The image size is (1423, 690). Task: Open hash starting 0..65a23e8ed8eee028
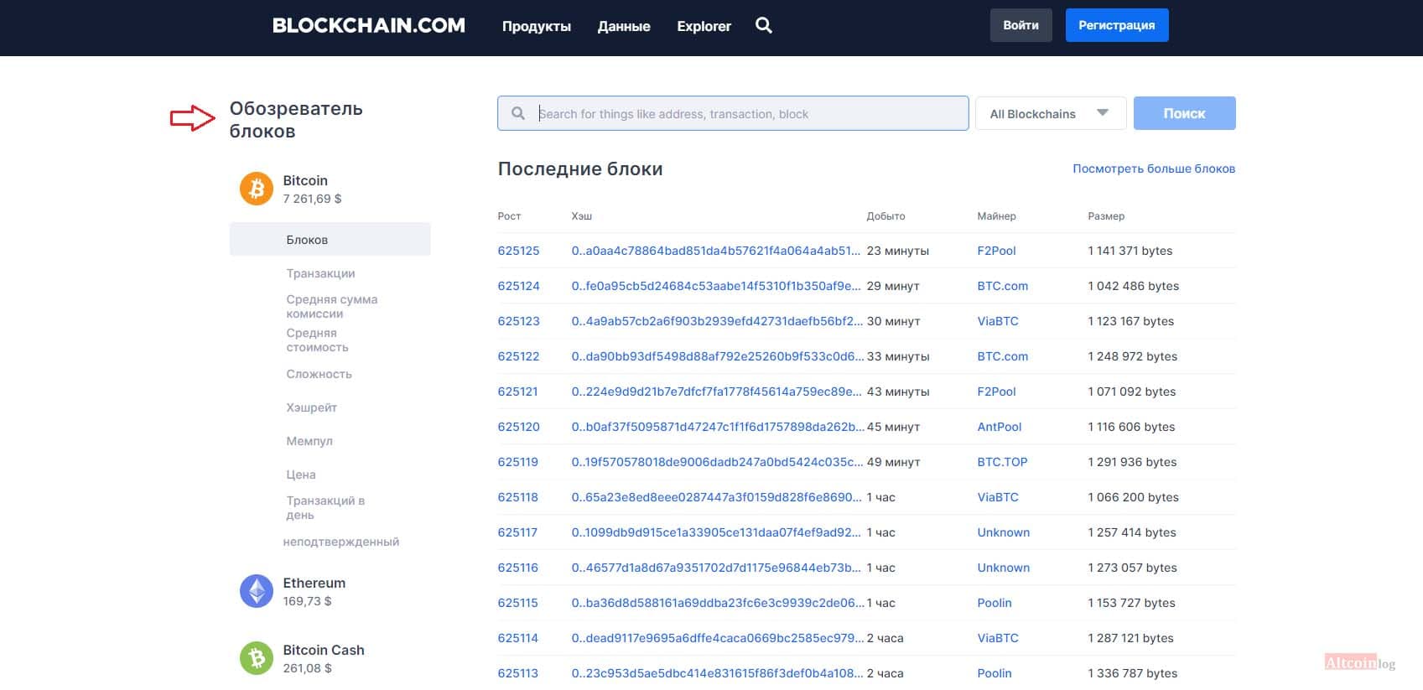(716, 497)
